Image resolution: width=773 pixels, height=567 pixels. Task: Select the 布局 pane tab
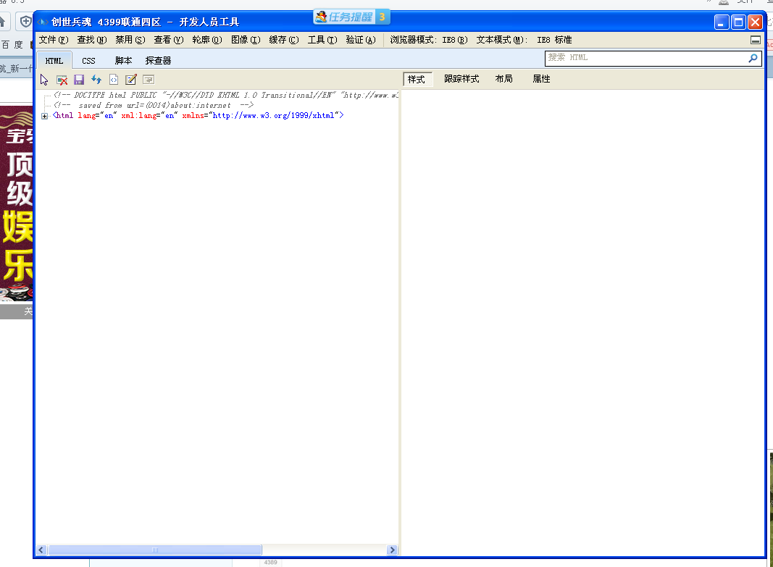pos(504,79)
